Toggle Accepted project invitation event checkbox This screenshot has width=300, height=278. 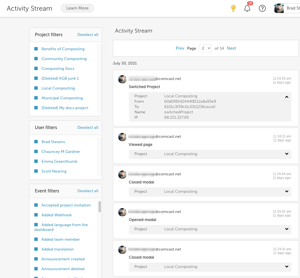pos(36,205)
